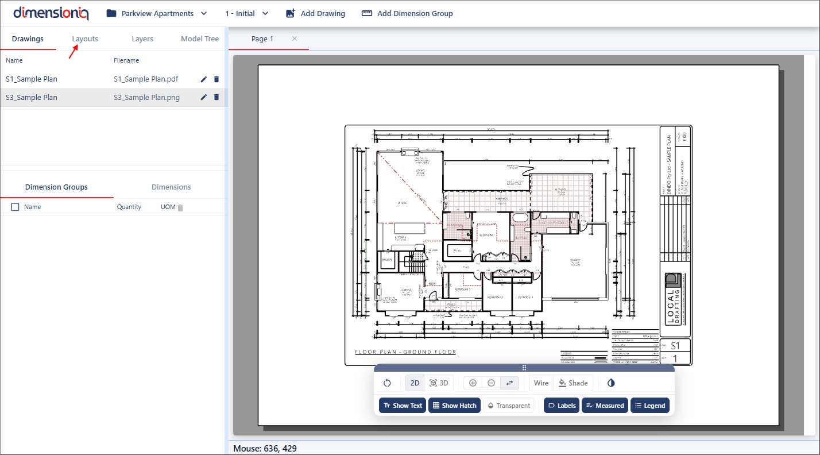Close the Page 1 tab

[295, 38]
